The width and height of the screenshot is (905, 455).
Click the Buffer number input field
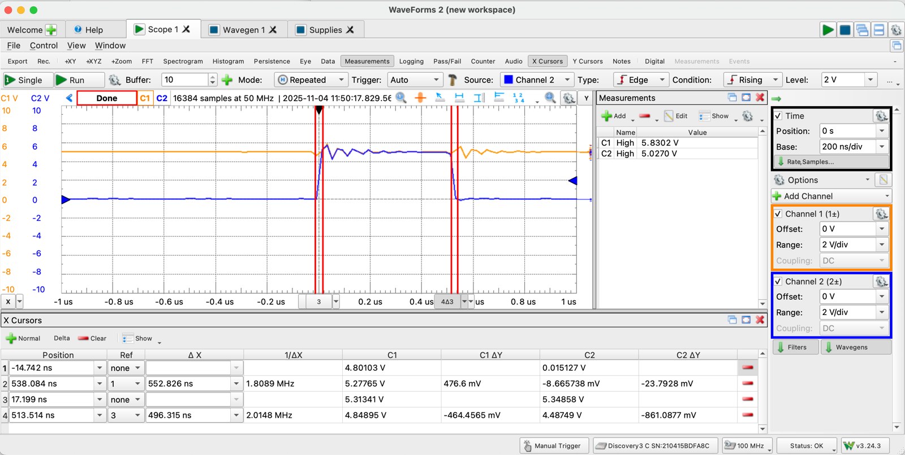coord(185,80)
